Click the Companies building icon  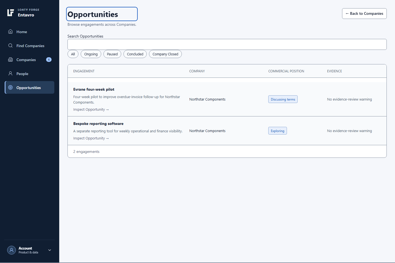[10, 59]
